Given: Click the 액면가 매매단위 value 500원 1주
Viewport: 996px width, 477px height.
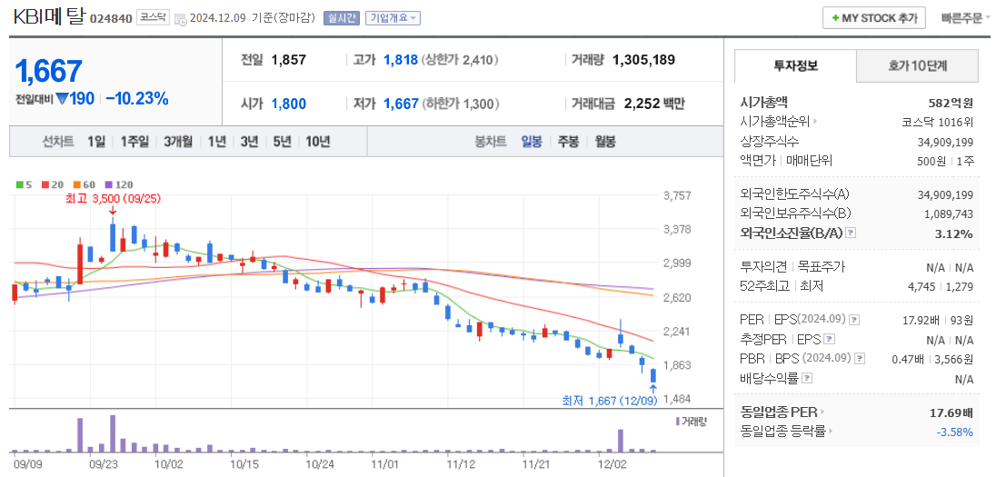Looking at the screenshot, I should (x=945, y=161).
